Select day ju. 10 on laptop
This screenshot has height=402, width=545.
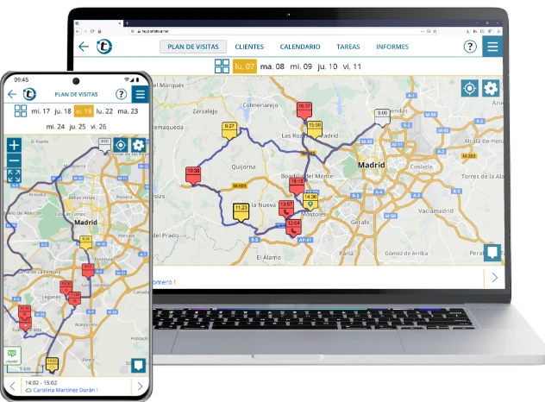click(x=327, y=66)
